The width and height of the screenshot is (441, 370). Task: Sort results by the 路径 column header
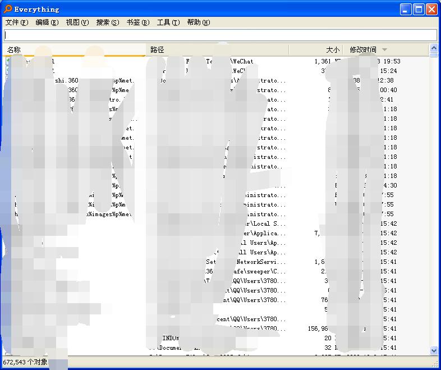tap(217, 50)
